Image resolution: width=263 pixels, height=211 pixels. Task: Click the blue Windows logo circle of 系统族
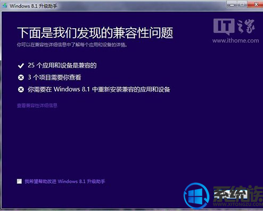[196, 196]
